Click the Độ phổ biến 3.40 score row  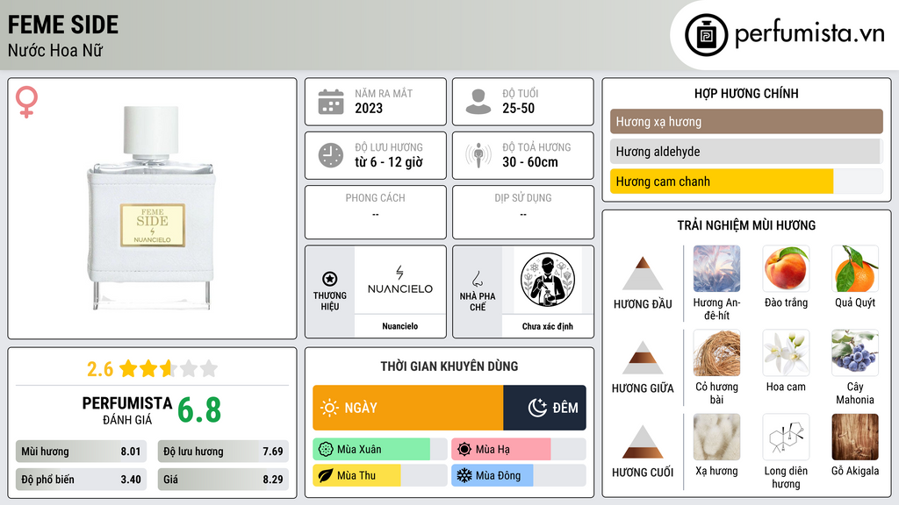(x=81, y=480)
